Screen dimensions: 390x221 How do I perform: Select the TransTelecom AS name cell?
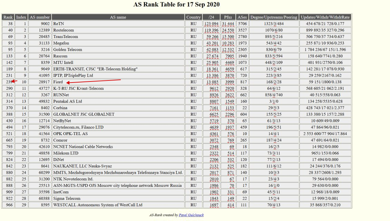coord(118,37)
